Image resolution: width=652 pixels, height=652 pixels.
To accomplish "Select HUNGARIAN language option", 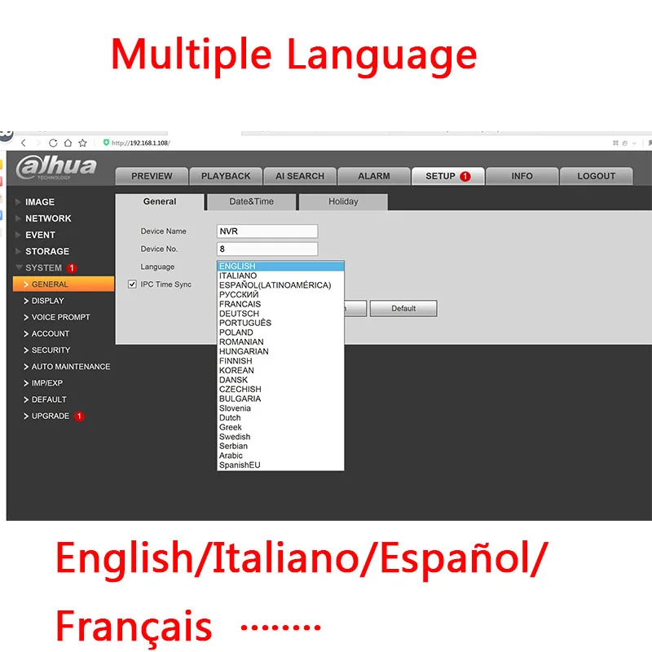I will click(x=280, y=351).
